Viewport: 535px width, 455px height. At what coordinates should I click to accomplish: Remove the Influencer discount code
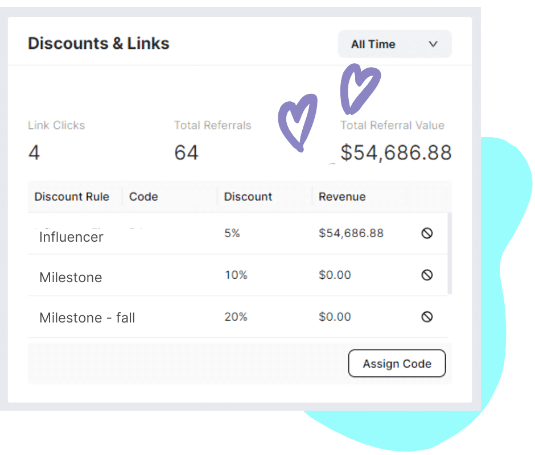[x=427, y=233]
